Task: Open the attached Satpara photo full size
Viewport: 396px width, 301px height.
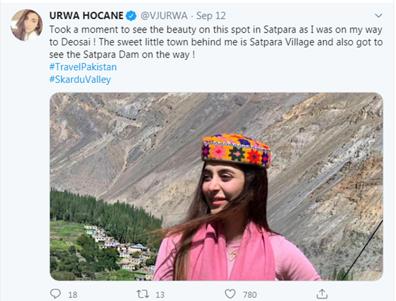Action: click(216, 187)
